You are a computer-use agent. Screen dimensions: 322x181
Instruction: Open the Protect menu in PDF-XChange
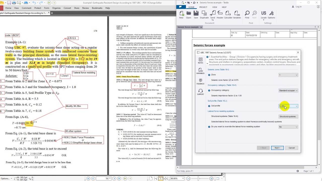tap(38, 8)
